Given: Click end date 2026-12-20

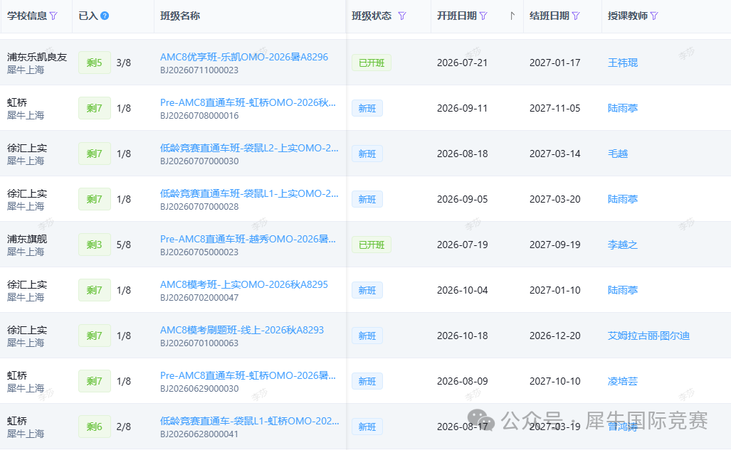Looking at the screenshot, I should pyautogui.click(x=554, y=336).
